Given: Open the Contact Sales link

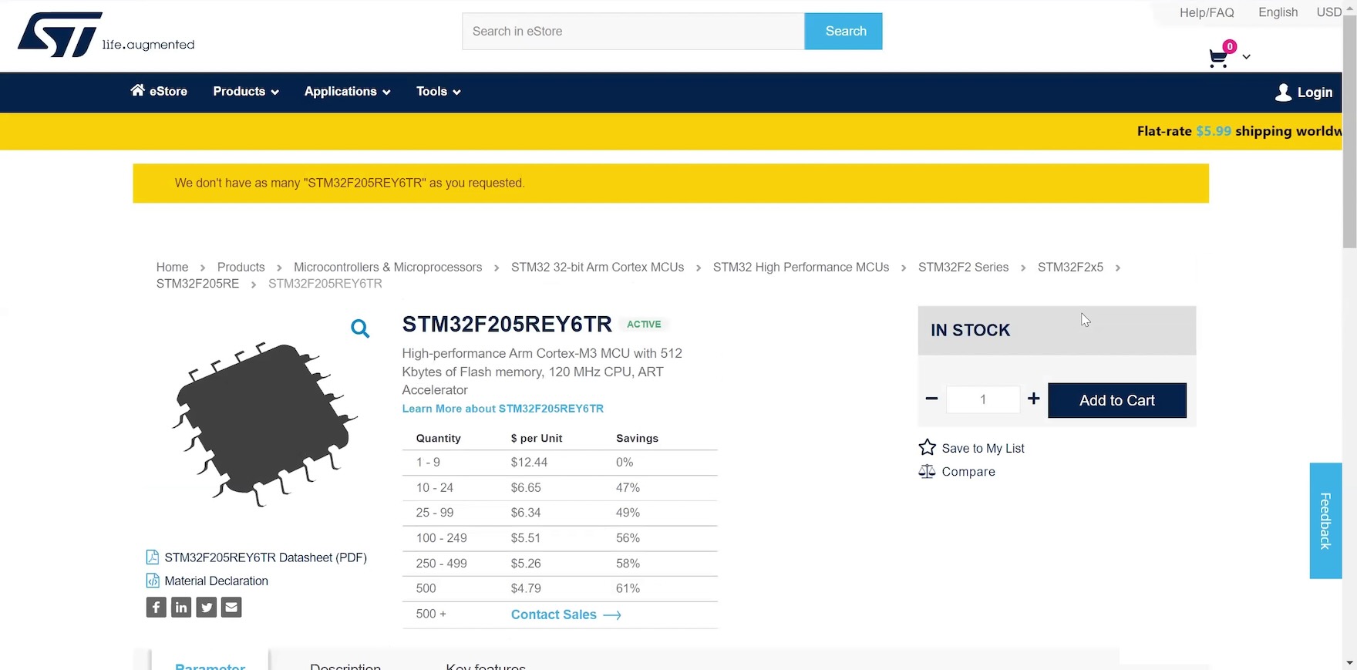Looking at the screenshot, I should point(565,614).
